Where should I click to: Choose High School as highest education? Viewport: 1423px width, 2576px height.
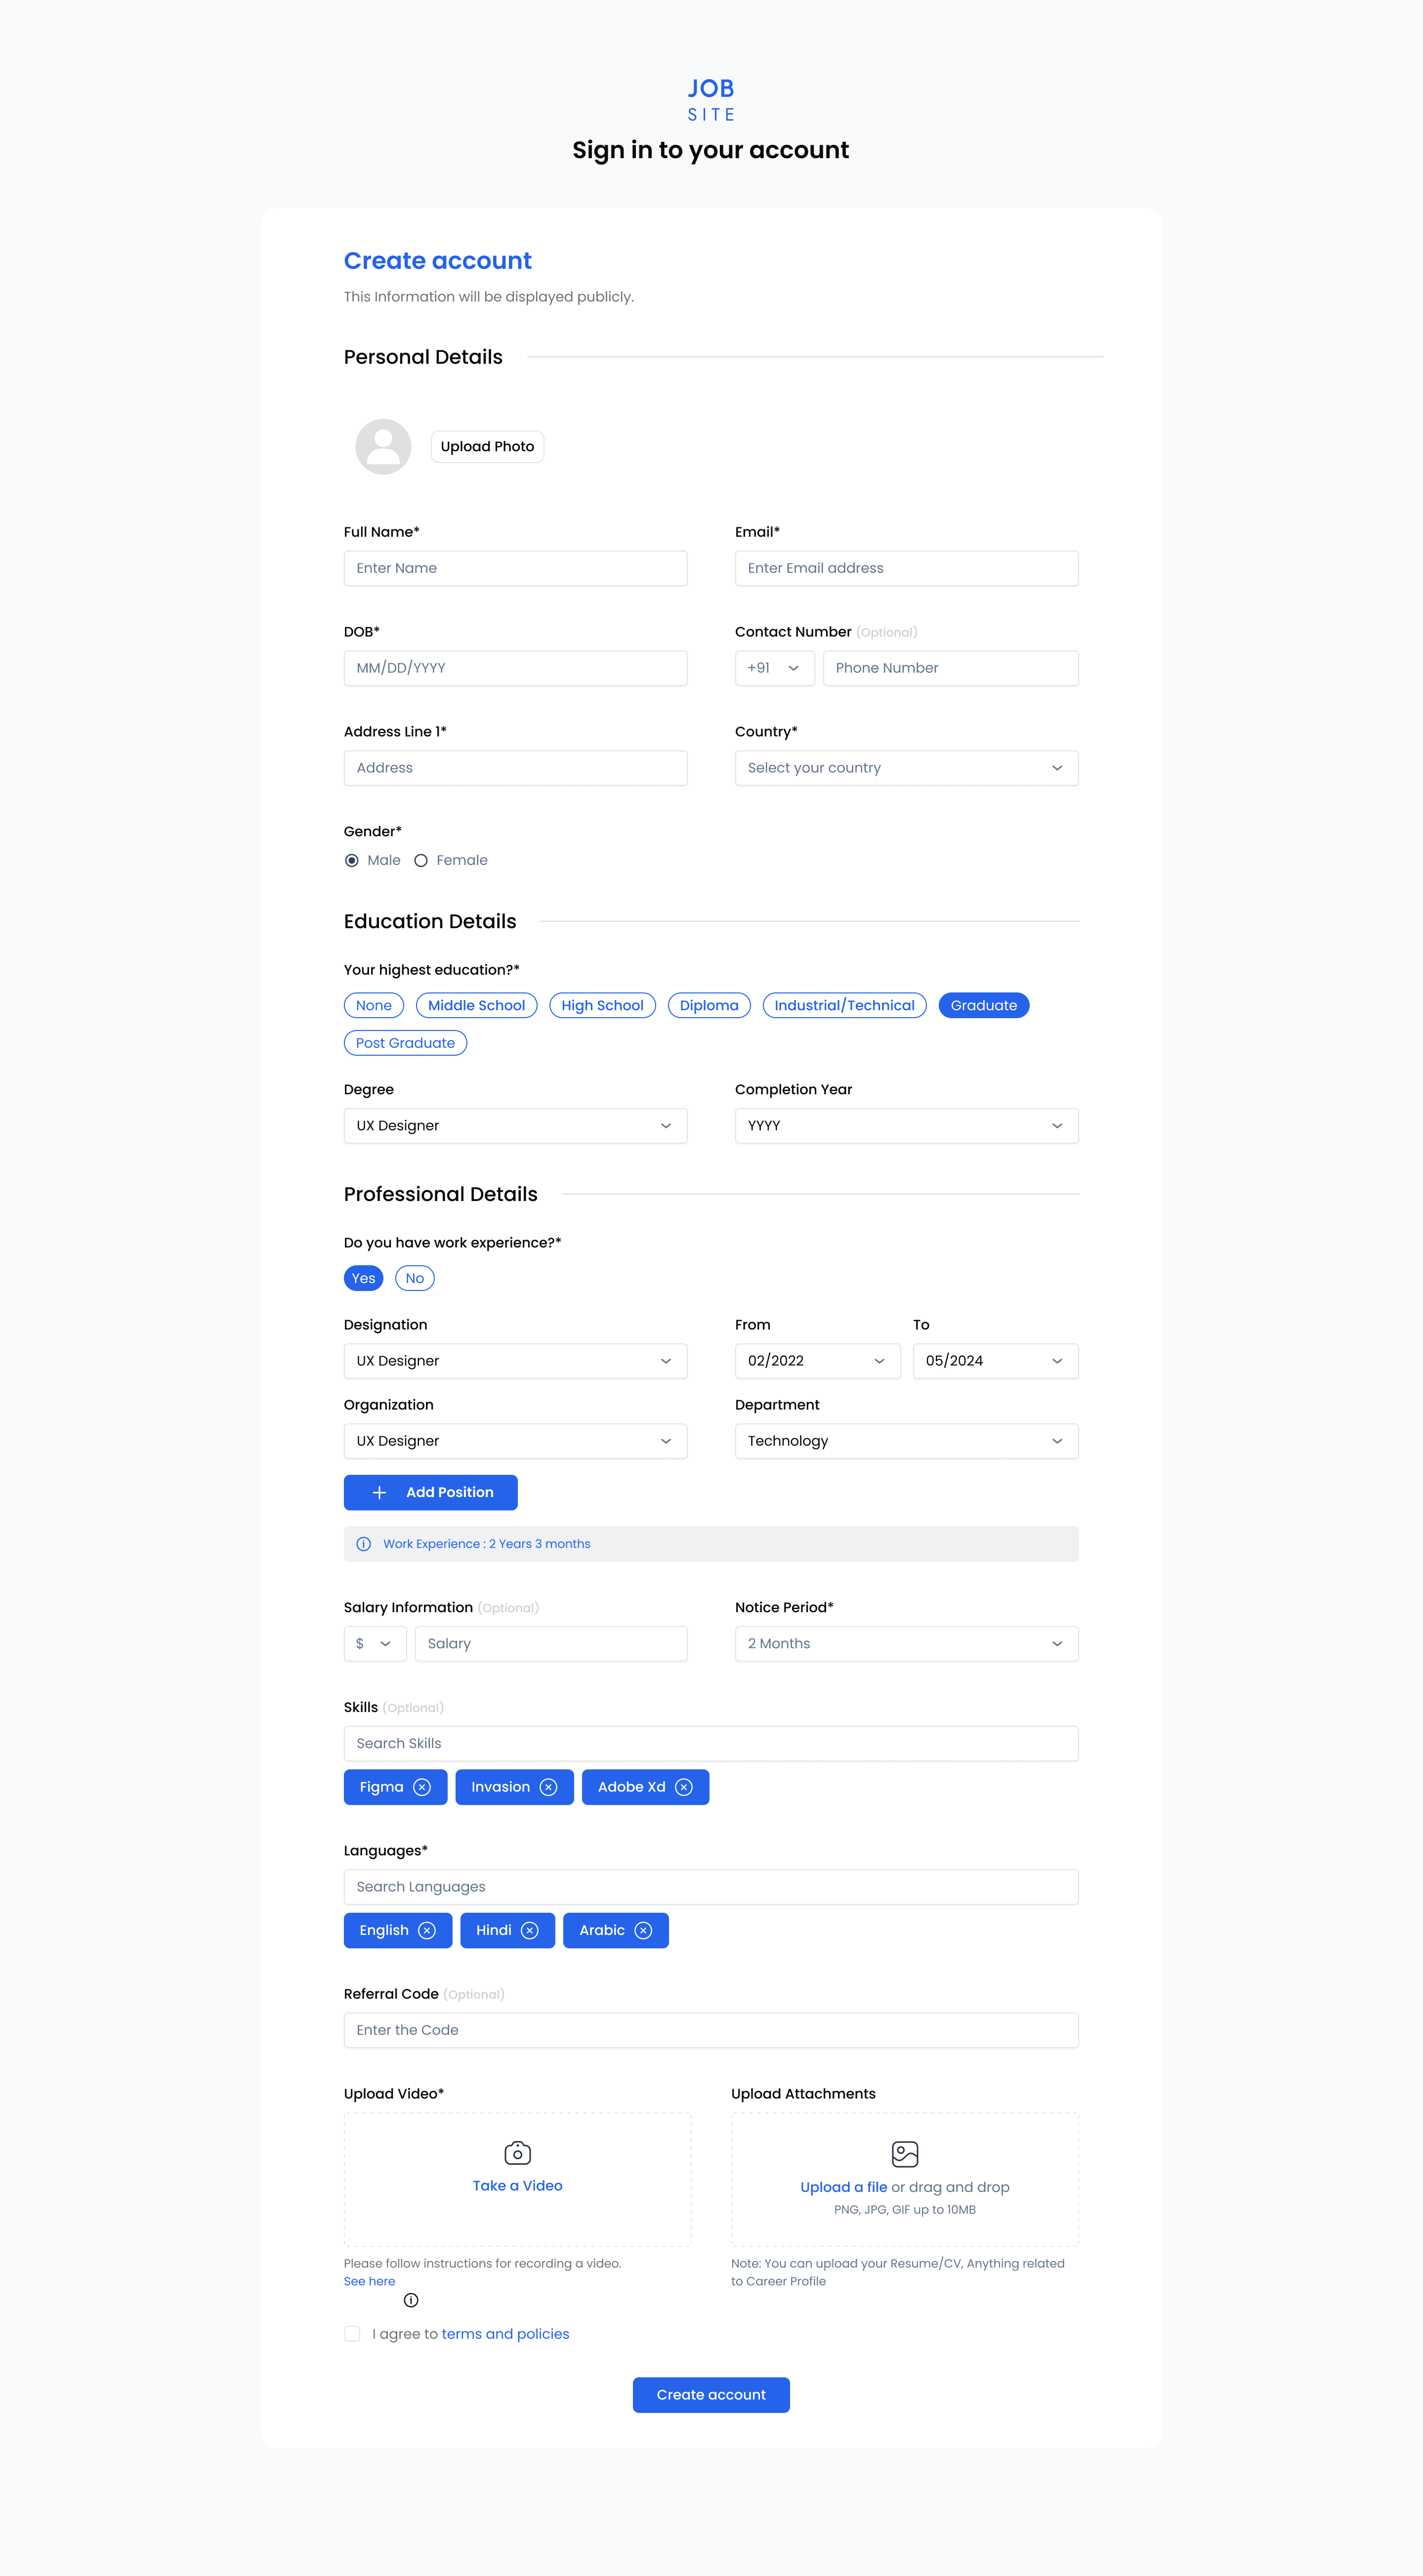click(602, 1005)
